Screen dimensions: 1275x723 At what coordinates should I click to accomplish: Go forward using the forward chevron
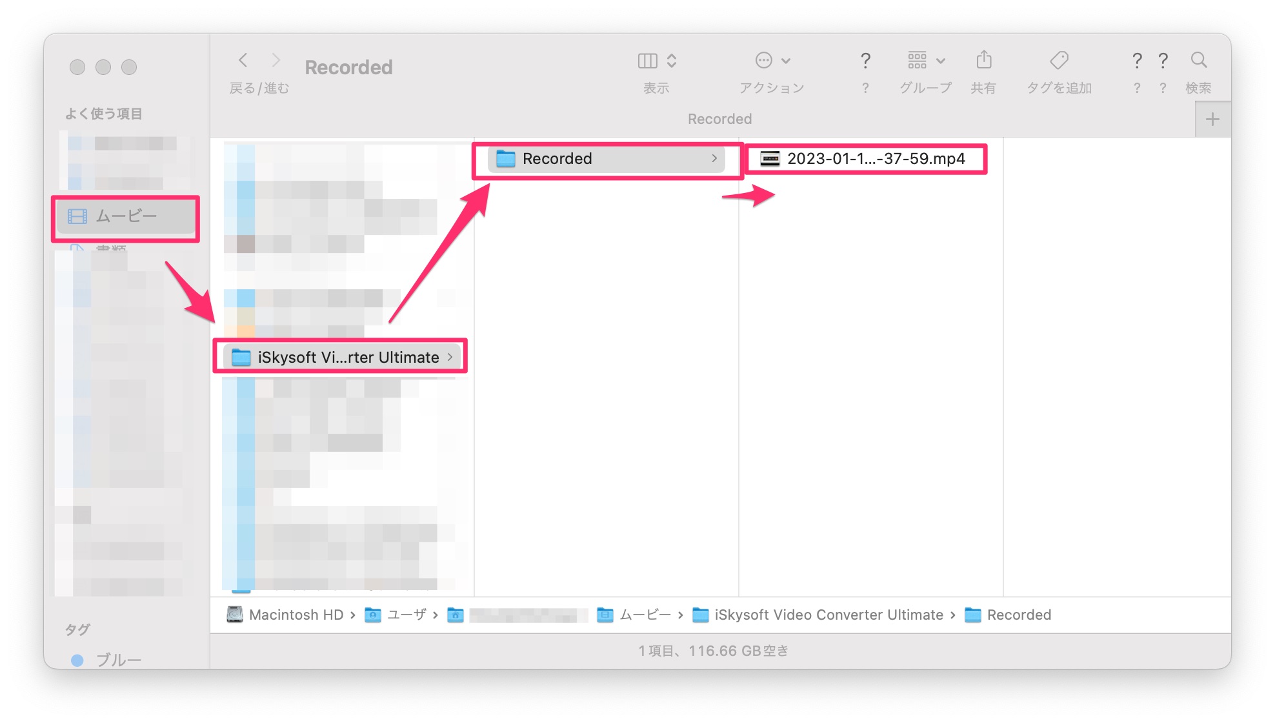click(x=276, y=61)
